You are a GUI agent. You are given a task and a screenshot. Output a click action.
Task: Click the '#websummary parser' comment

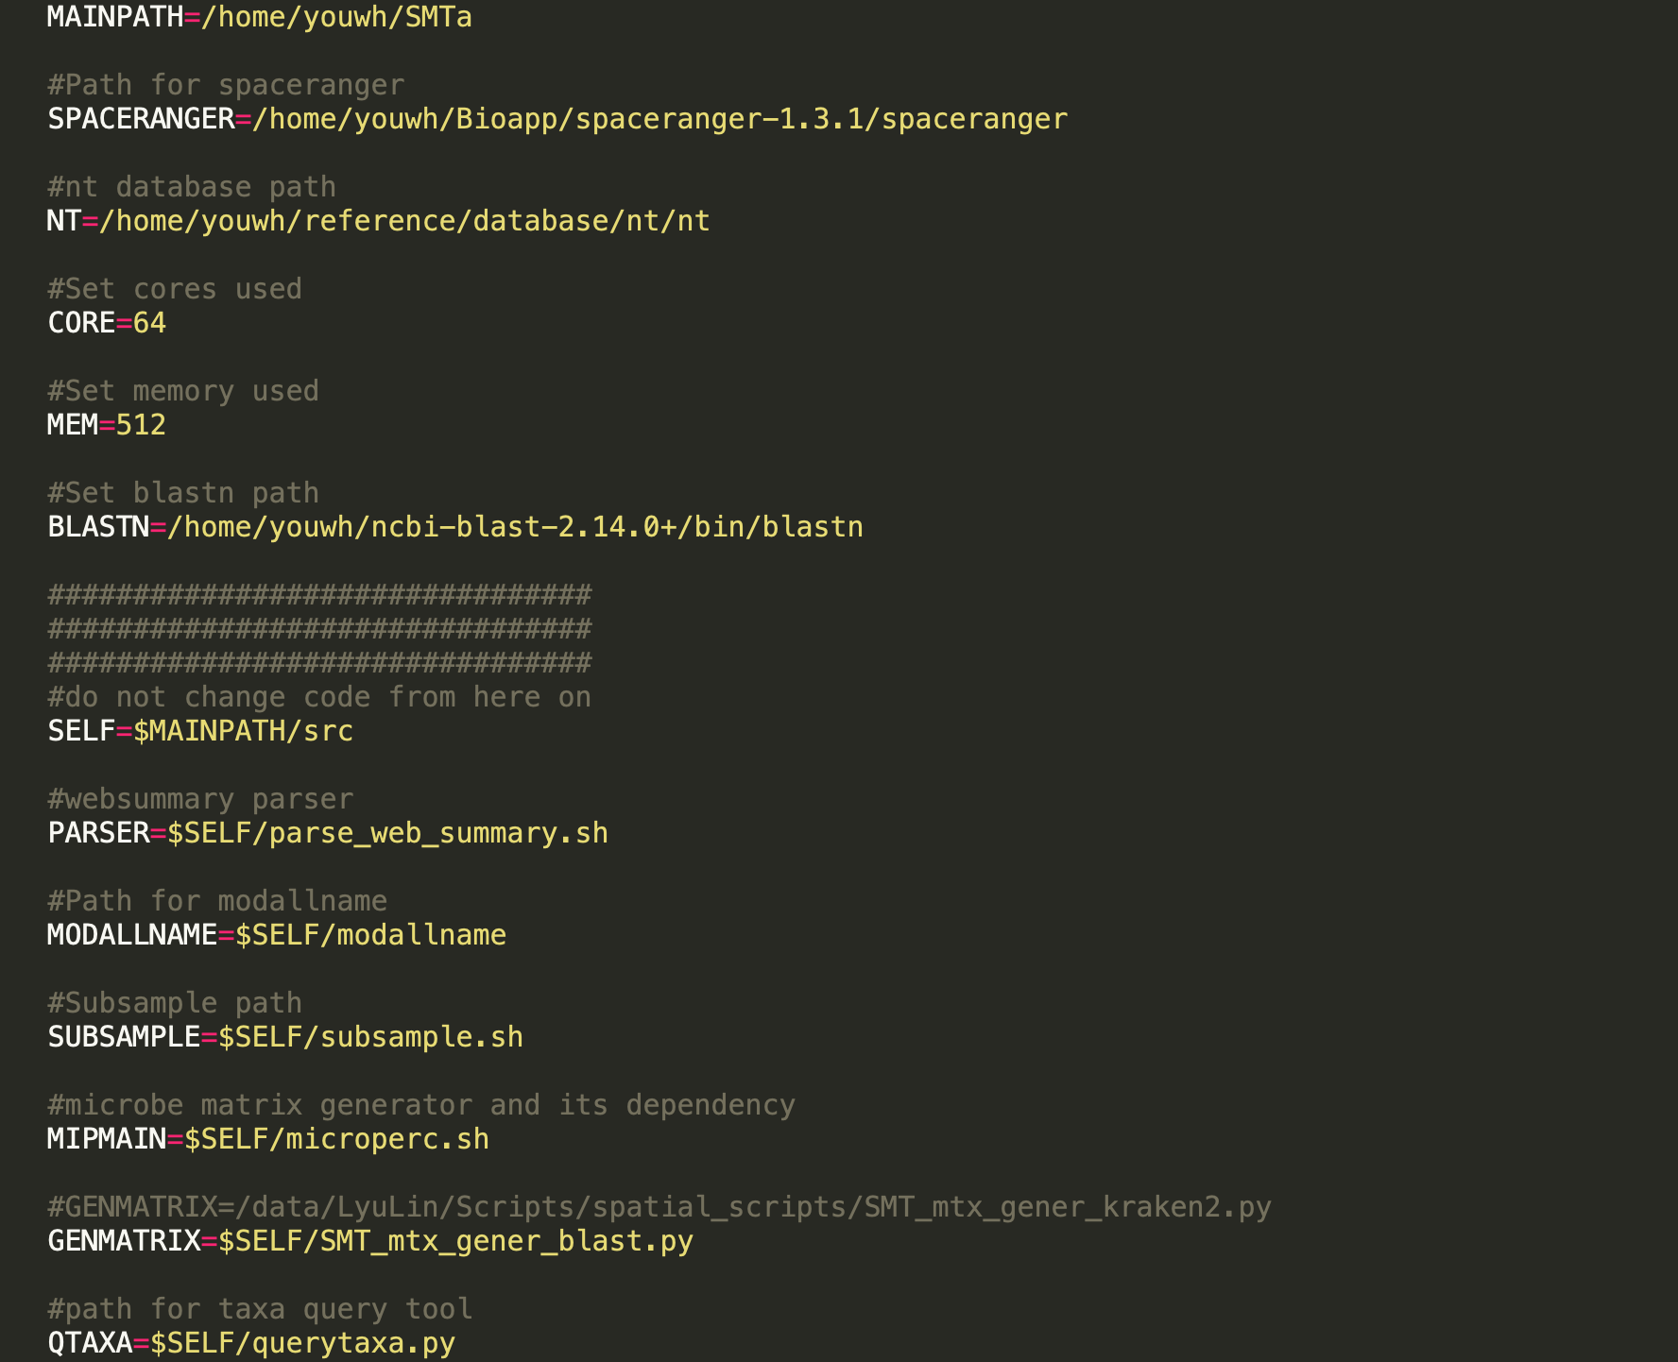(x=200, y=798)
